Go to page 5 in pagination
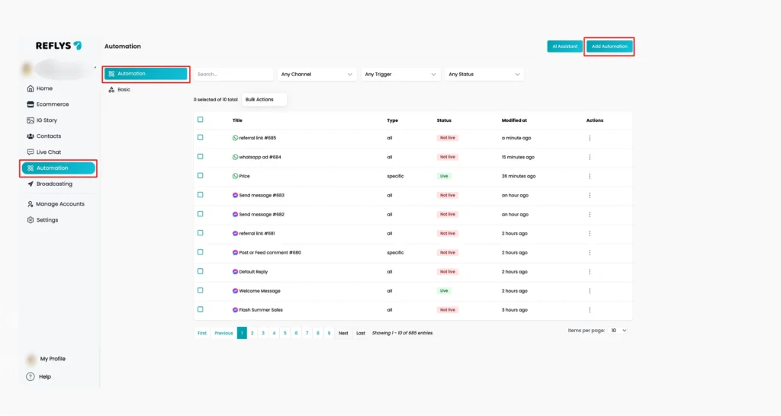The height and width of the screenshot is (416, 781). [x=285, y=333]
